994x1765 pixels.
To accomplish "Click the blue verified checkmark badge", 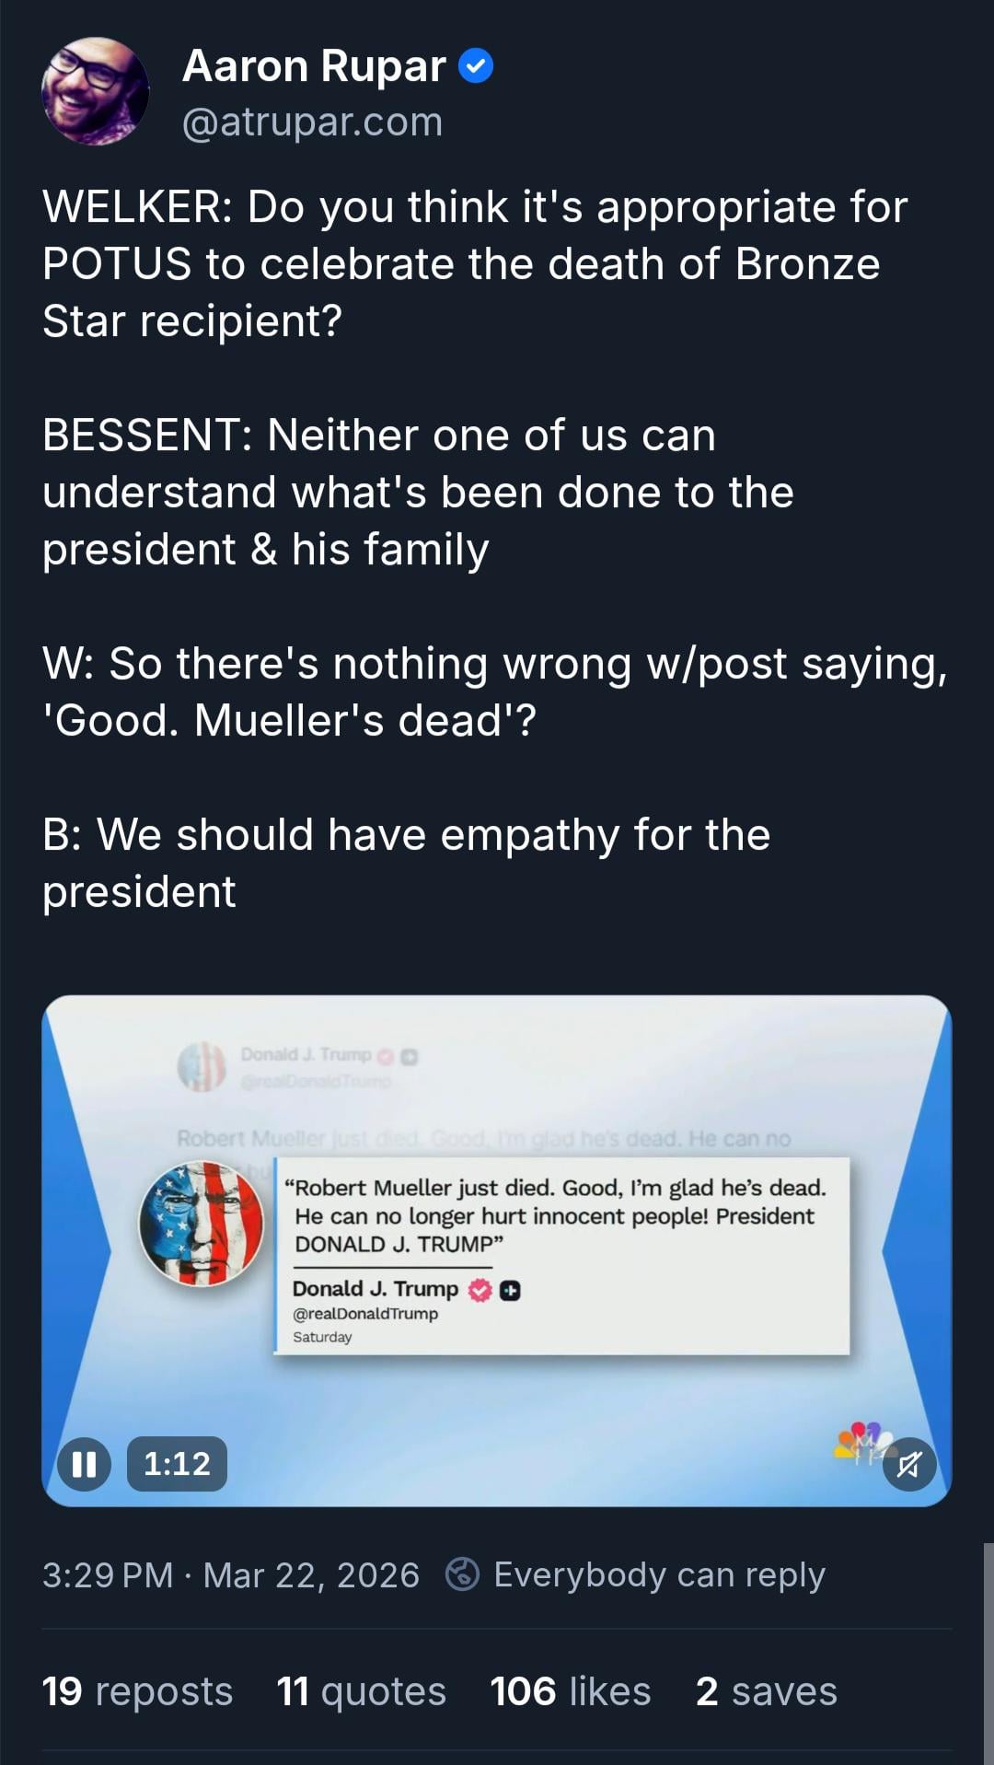I will pyautogui.click(x=476, y=66).
